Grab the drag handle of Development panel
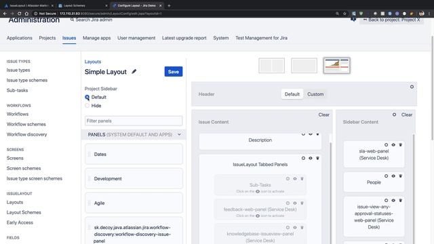This screenshot has width=434, height=244. (89, 179)
